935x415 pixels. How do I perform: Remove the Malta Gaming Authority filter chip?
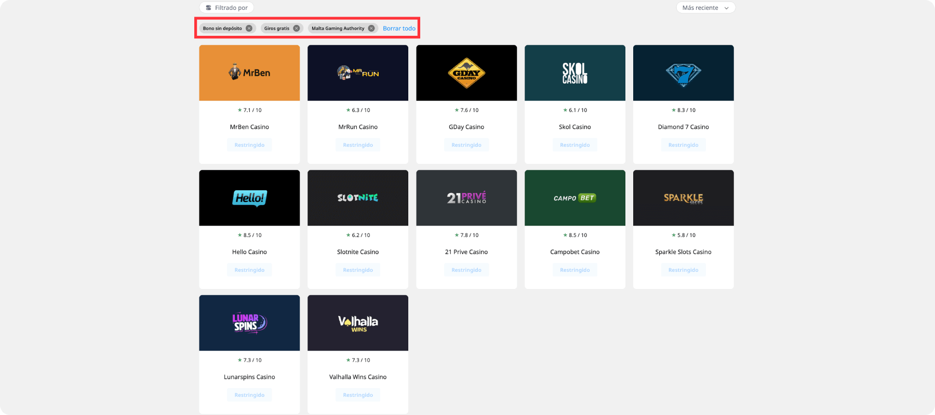tap(371, 29)
